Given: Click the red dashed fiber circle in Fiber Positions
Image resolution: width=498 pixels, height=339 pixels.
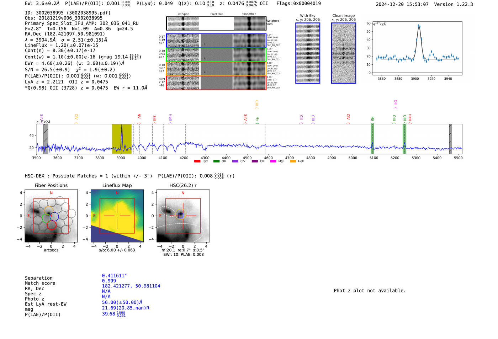Looking at the screenshot, I should [52, 225].
